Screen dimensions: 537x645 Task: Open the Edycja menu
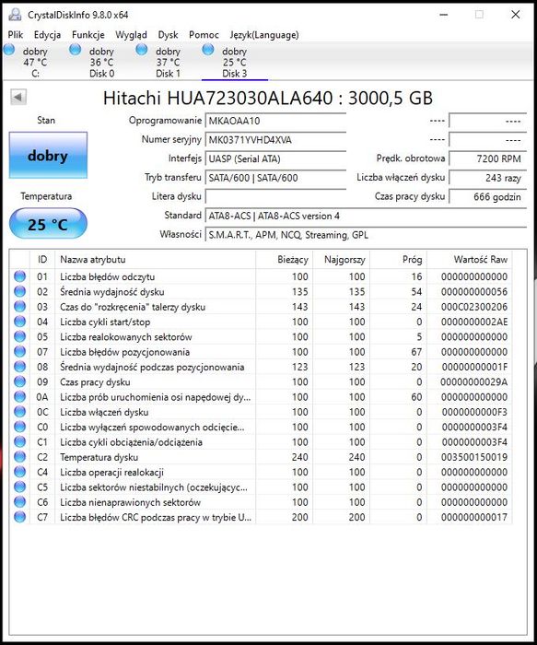pos(47,35)
